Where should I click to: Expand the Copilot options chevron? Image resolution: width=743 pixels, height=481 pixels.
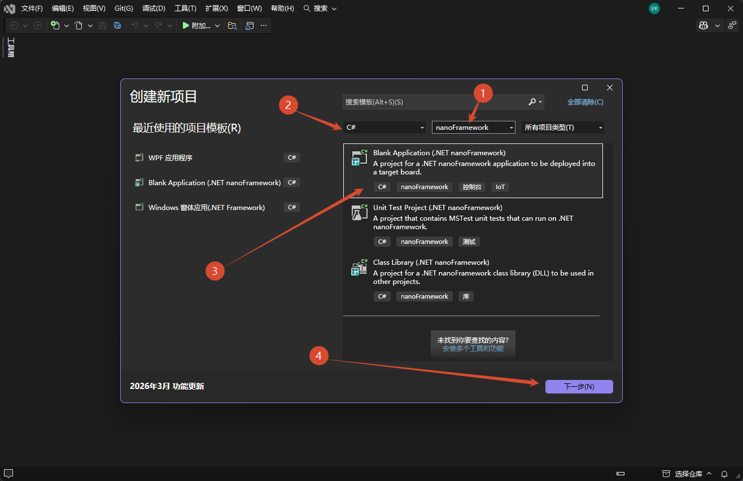(718, 25)
